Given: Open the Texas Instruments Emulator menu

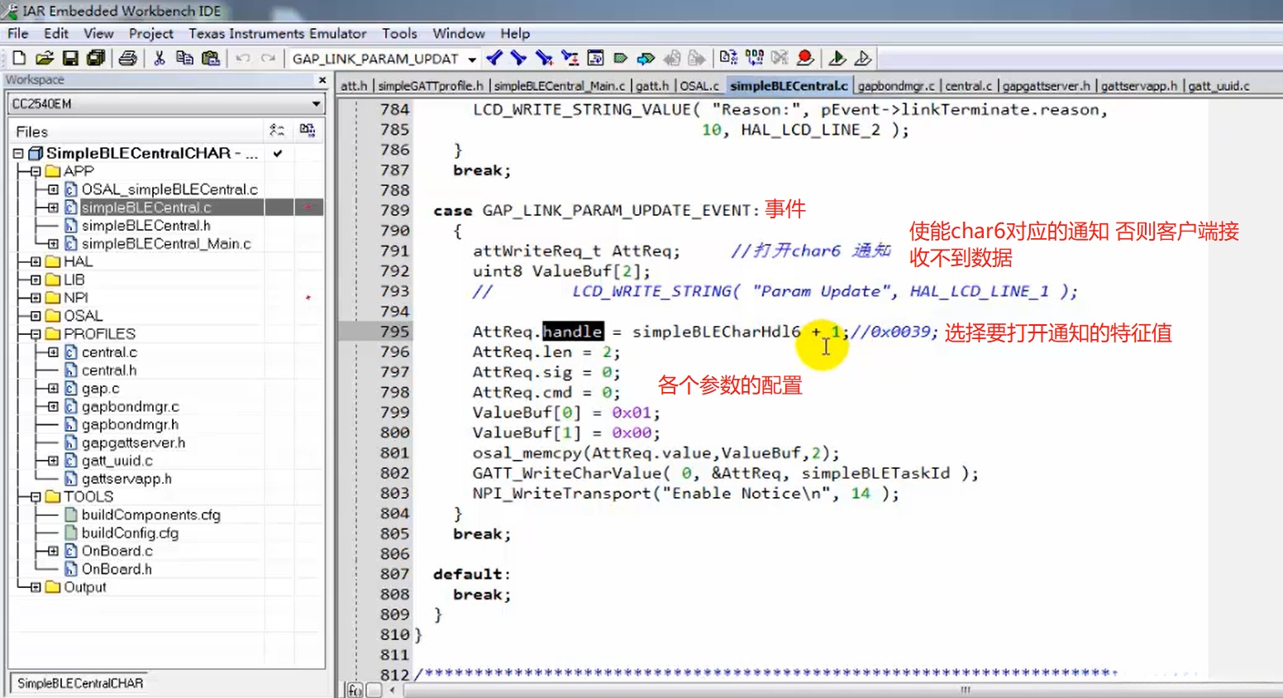Looking at the screenshot, I should pyautogui.click(x=277, y=34).
